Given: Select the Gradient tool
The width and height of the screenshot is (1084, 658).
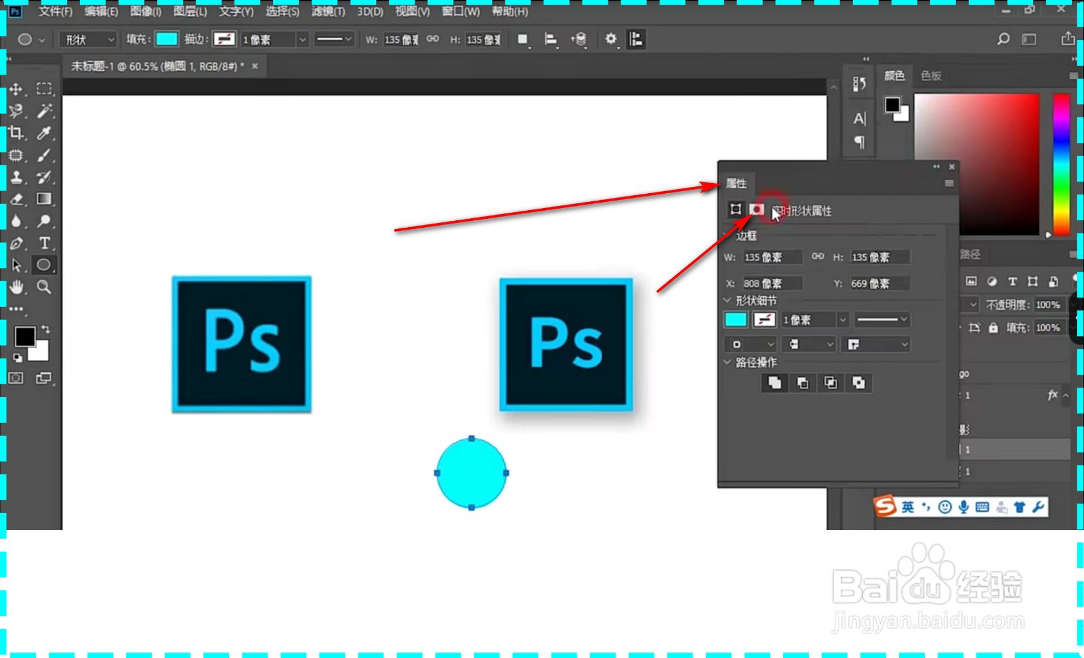Looking at the screenshot, I should tap(44, 199).
